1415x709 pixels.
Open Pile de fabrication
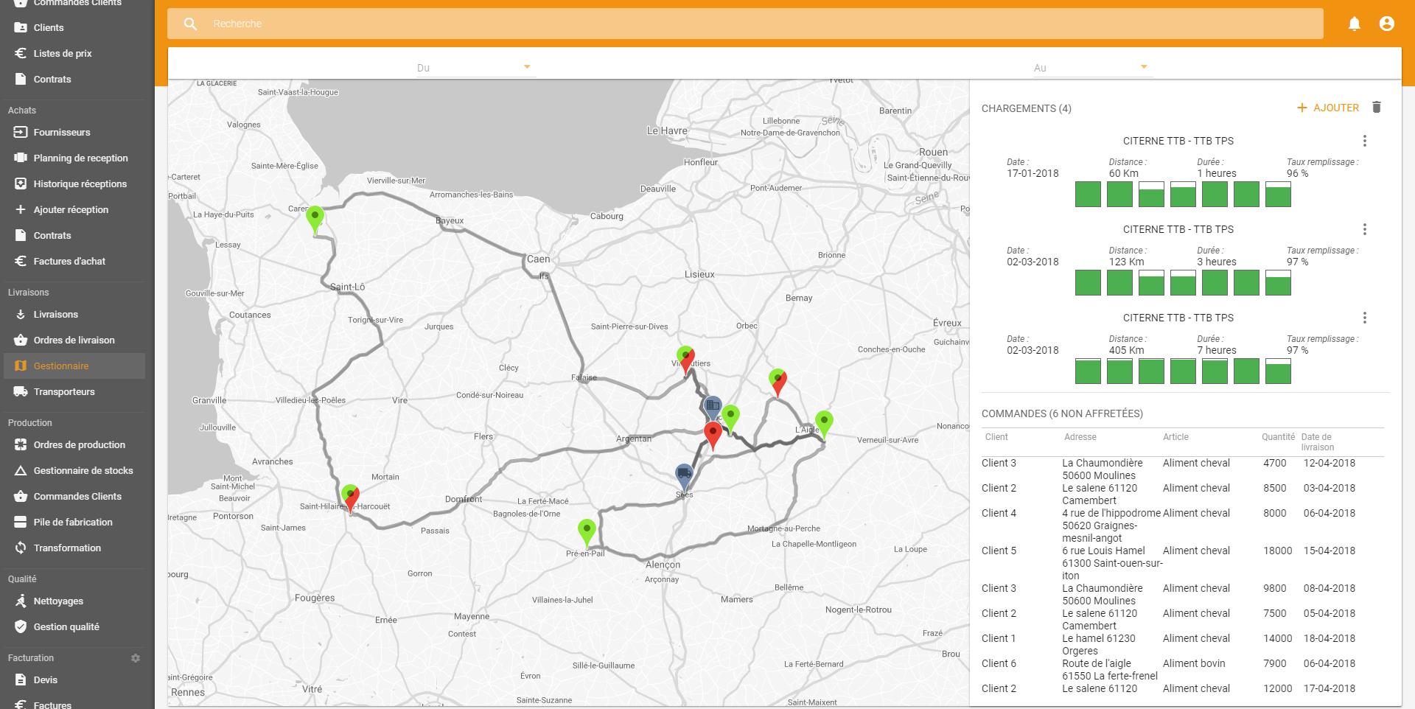(73, 523)
